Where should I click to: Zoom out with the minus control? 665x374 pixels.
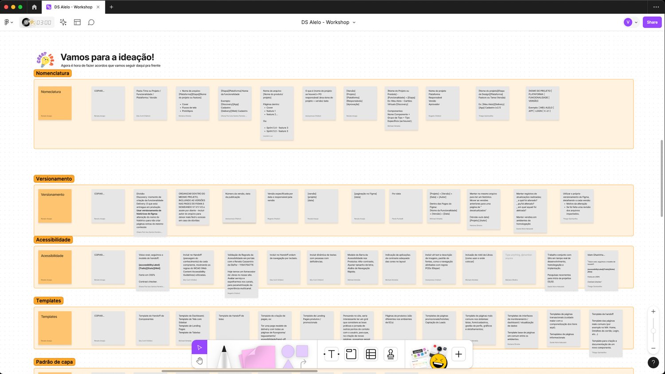coord(653,348)
